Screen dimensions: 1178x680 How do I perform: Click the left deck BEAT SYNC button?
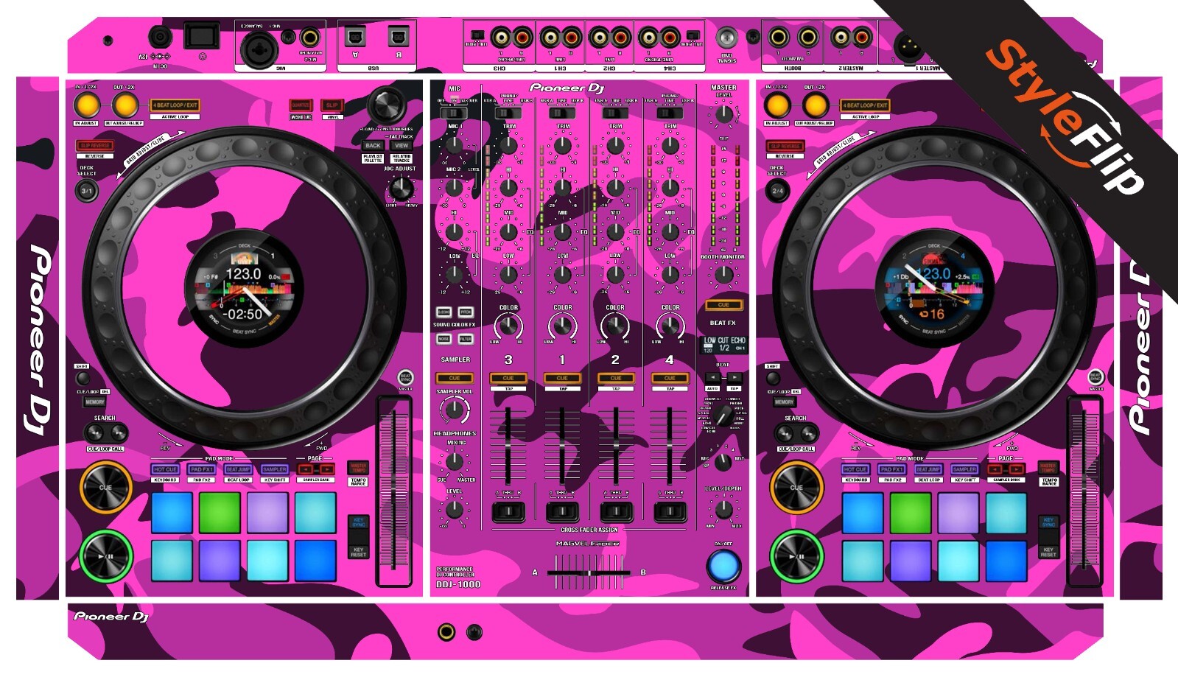pos(405,377)
